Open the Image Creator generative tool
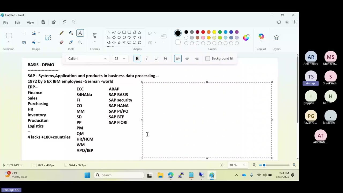This screenshot has height=193, width=343. pyautogui.click(x=48, y=38)
